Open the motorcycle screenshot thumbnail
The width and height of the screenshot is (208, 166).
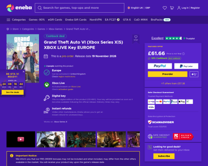pos(51,139)
